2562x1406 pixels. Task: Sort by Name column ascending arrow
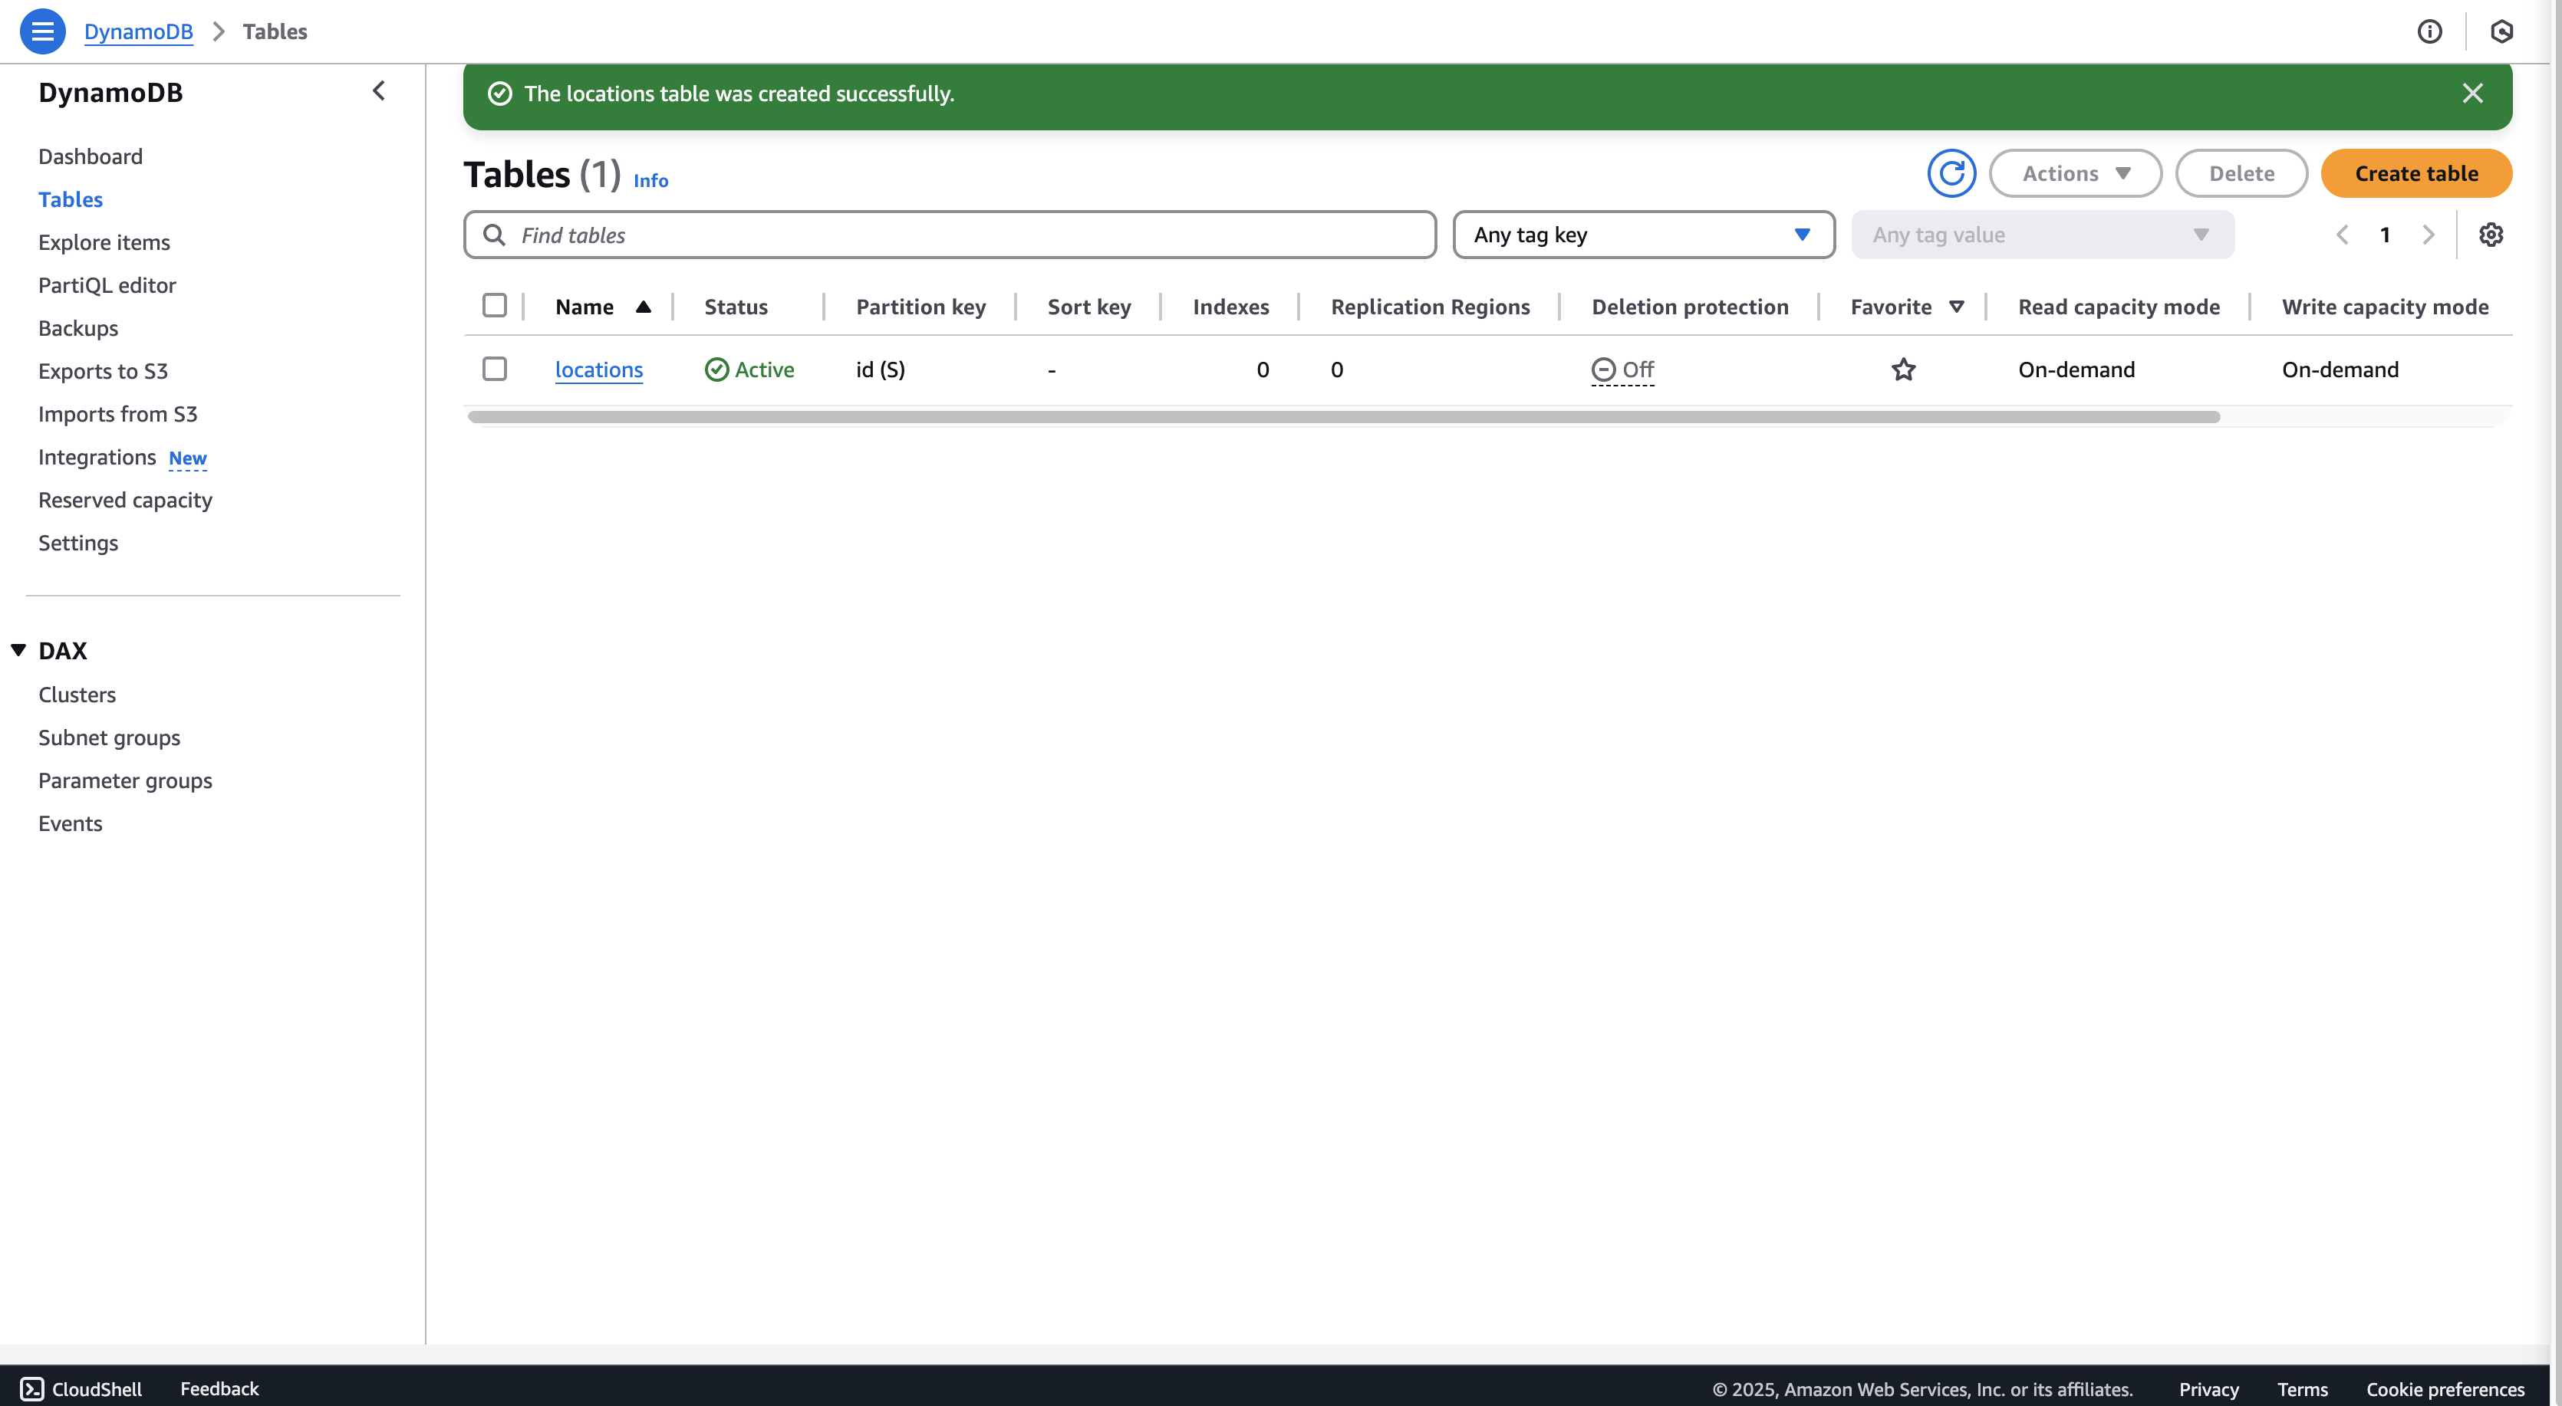644,306
